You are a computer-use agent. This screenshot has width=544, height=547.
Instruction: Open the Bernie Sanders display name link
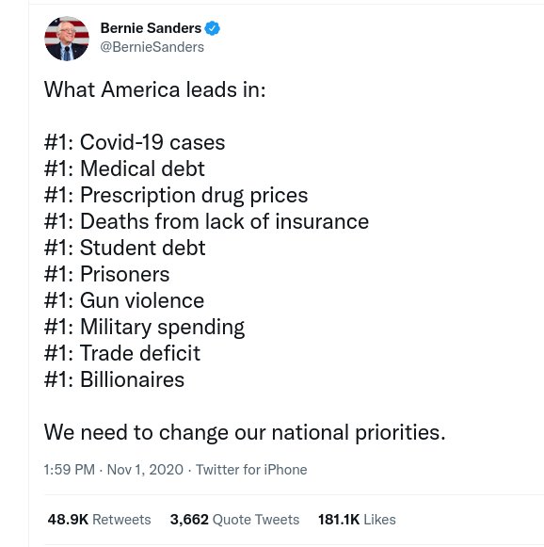(x=151, y=28)
